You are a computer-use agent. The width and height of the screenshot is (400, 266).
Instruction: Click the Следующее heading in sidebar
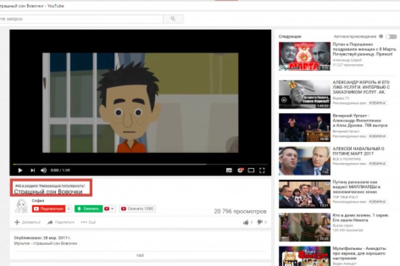click(x=290, y=37)
